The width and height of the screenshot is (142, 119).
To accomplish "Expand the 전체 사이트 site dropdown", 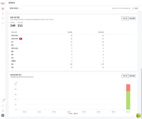I will tap(15, 8).
